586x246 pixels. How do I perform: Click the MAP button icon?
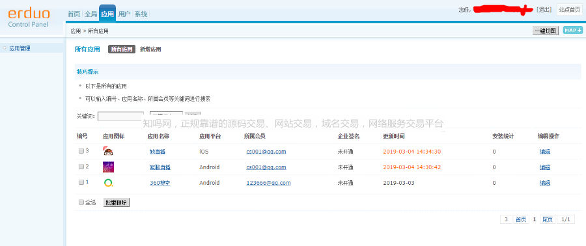(572, 31)
